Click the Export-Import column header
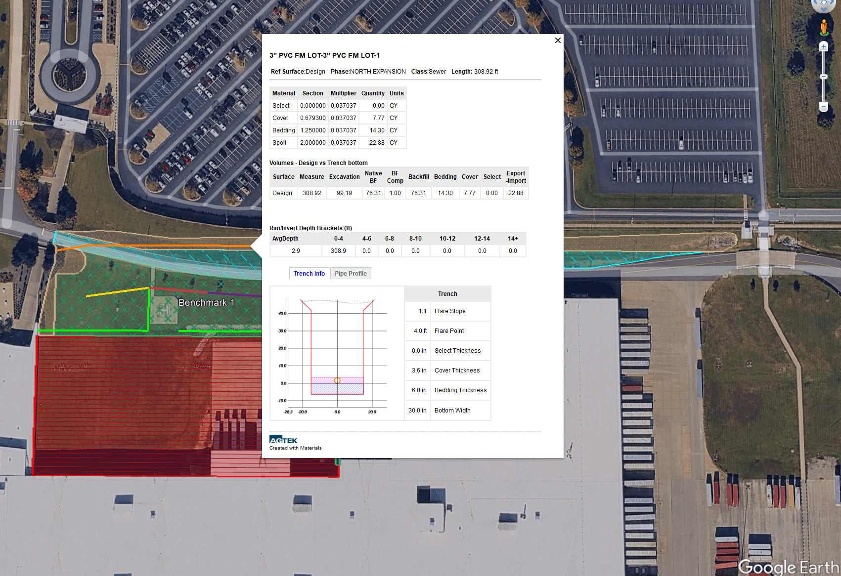The width and height of the screenshot is (841, 576). (x=516, y=177)
